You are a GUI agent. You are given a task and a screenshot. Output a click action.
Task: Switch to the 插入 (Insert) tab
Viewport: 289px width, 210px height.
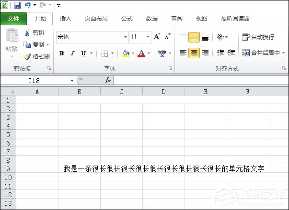(x=65, y=19)
